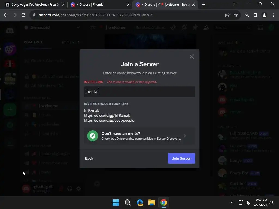Viewport: 279px width, 209px height.
Task: Close the Discord welcome Swisscord tab
Action: (x=193, y=5)
